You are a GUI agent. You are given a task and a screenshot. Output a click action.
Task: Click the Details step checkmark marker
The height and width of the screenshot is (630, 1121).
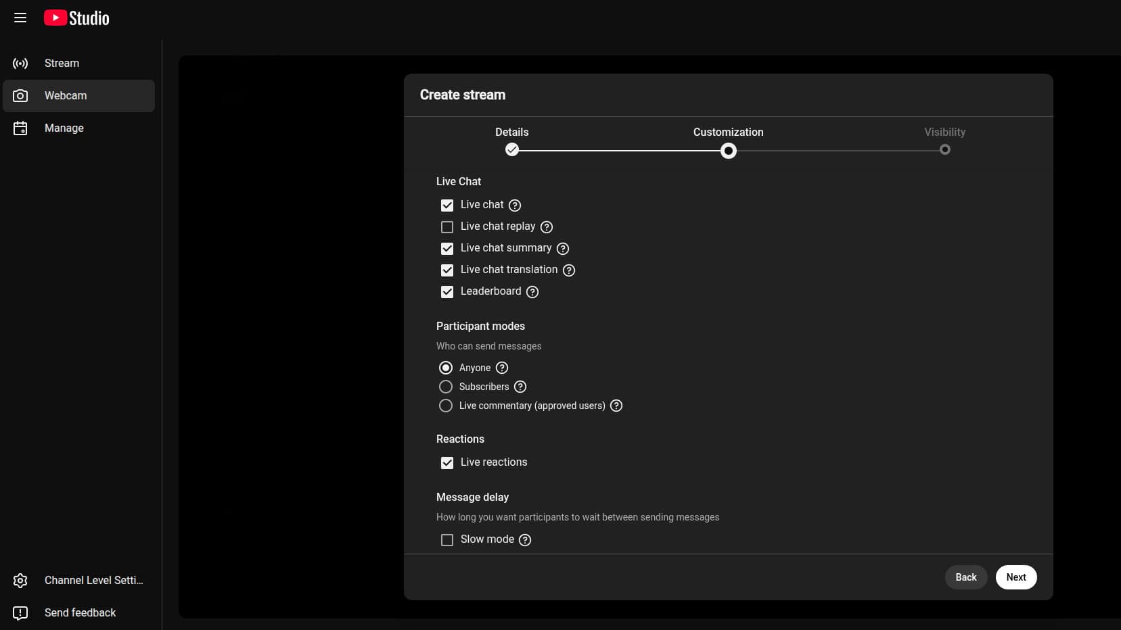click(512, 150)
